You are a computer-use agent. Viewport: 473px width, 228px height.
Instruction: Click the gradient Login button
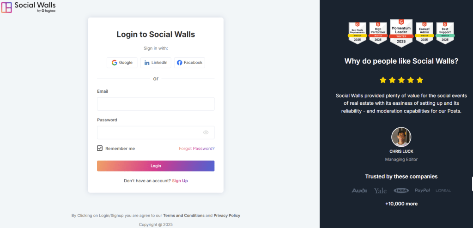click(156, 166)
